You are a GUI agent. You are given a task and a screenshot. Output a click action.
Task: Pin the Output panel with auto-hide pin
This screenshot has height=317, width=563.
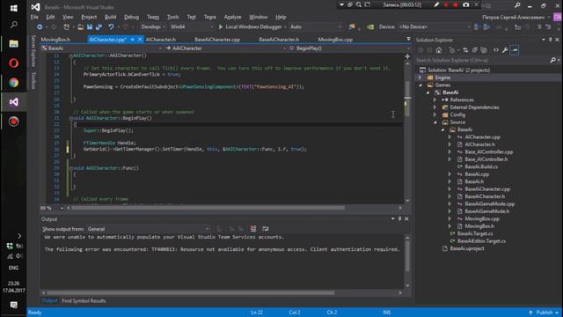click(x=399, y=219)
